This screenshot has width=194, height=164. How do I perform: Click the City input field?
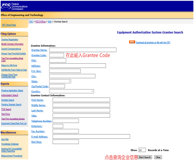(72, 76)
